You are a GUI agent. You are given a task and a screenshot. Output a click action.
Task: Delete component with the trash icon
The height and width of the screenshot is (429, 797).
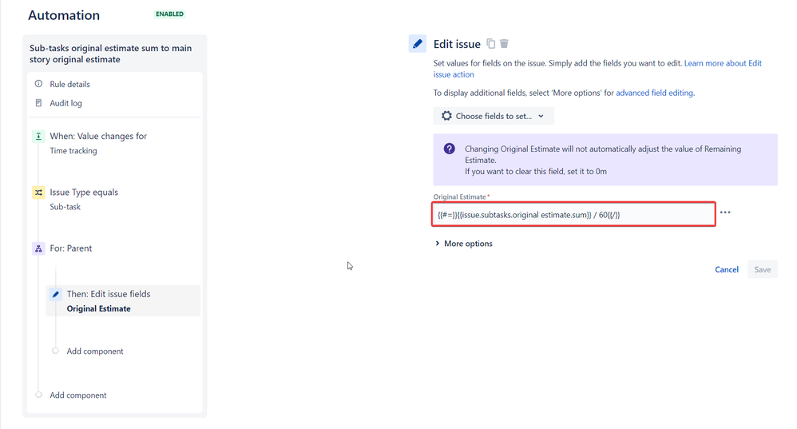(504, 44)
